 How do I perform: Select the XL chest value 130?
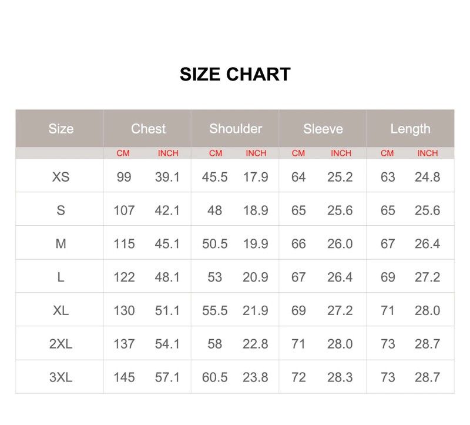coord(124,310)
